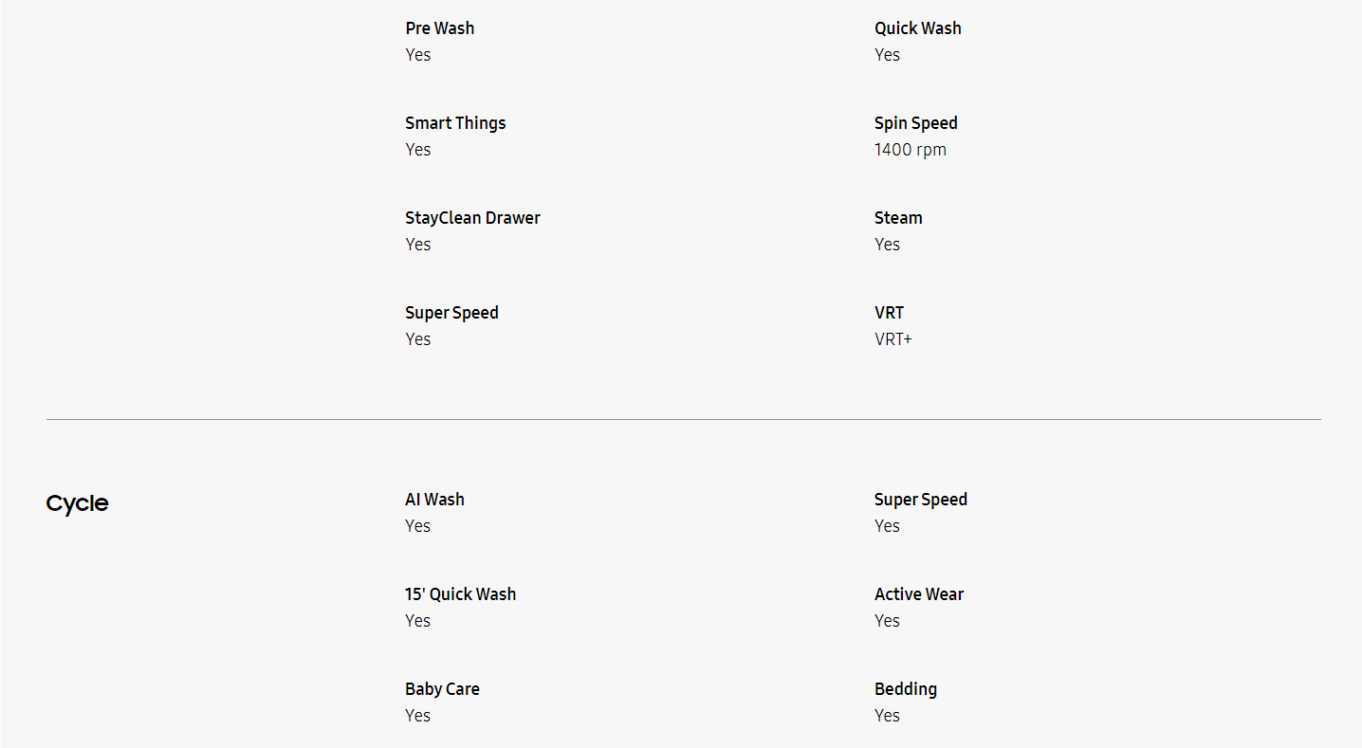This screenshot has height=748, width=1362.
Task: Click the VRT specification label
Action: 889,313
